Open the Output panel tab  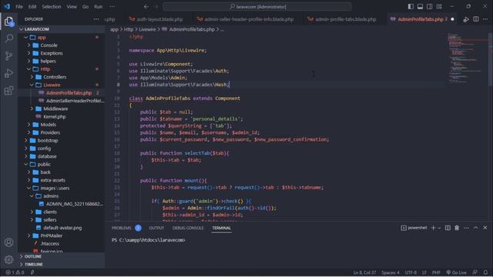pyautogui.click(x=156, y=228)
